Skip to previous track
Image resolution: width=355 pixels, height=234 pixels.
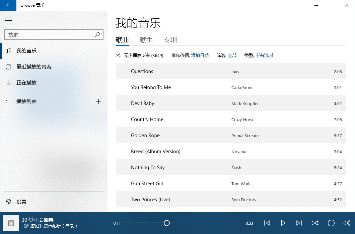pos(267,223)
